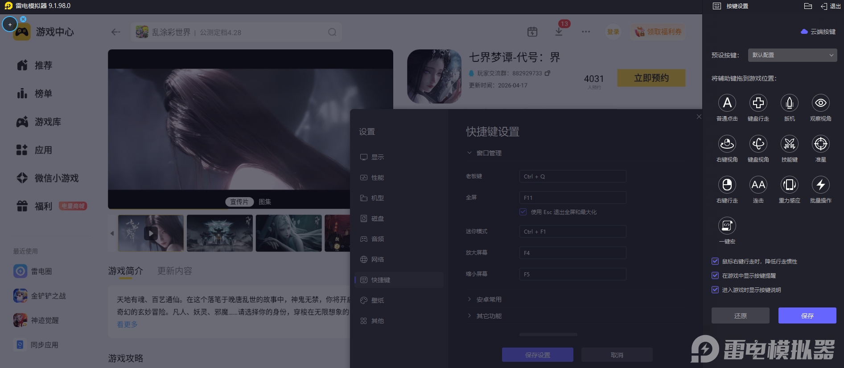
Task: Click the 还原 reset button
Action: tap(740, 315)
